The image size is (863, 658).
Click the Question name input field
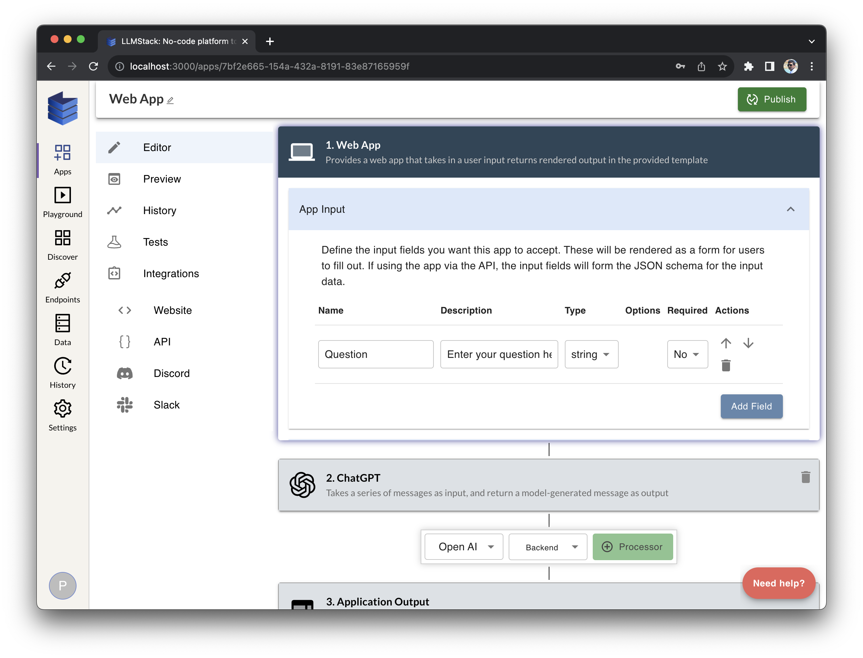coord(375,354)
